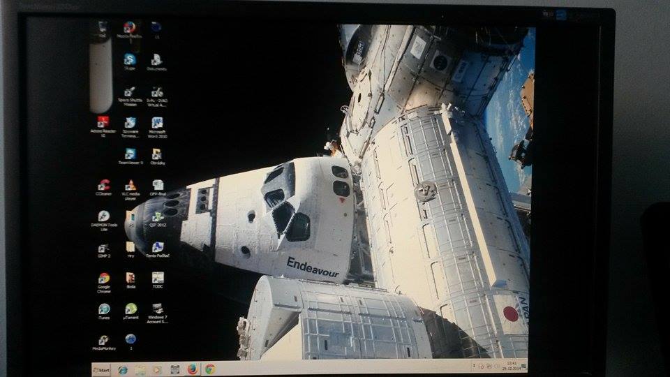Launch CCleaner from the desktop

[x=104, y=186]
